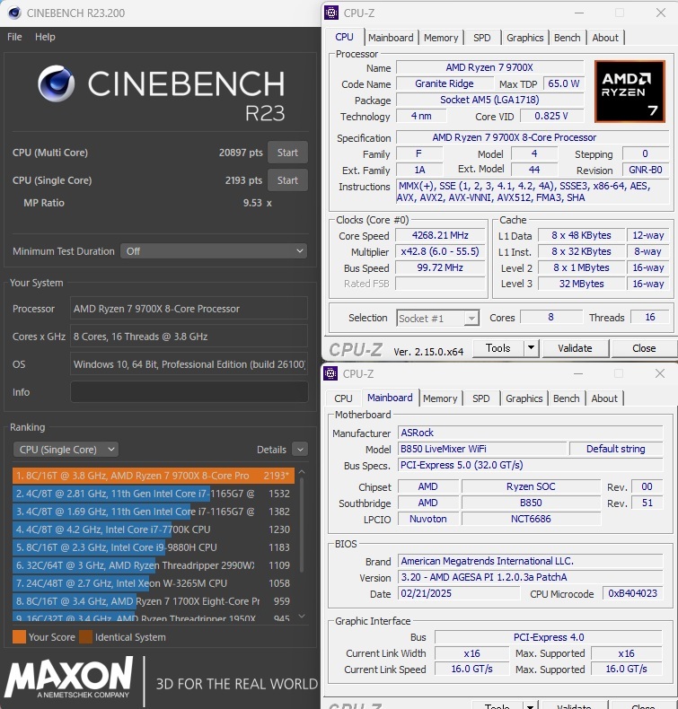This screenshot has height=709, width=678.
Task: Click the CPU Microcode value 0xB404023
Action: coord(632,594)
